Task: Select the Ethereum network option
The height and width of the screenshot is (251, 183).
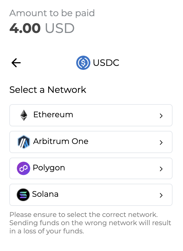Action: (91, 115)
